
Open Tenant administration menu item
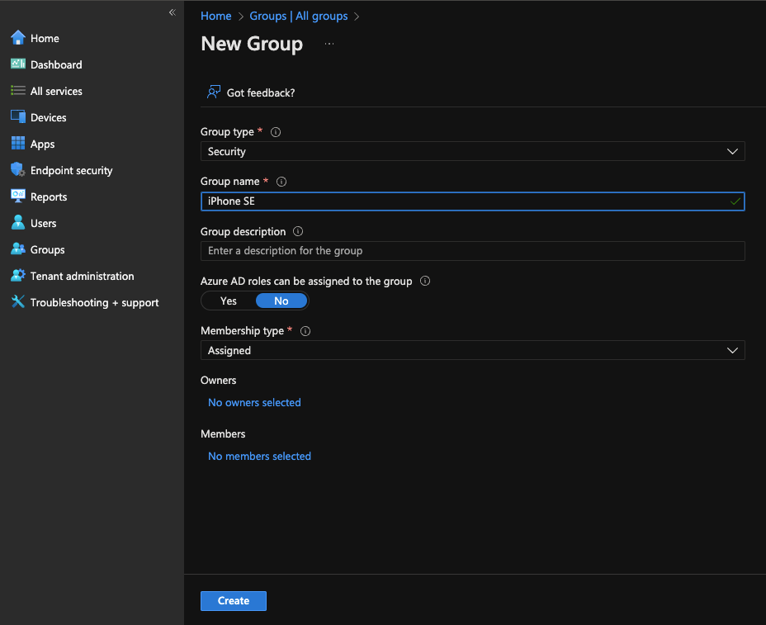(x=82, y=276)
